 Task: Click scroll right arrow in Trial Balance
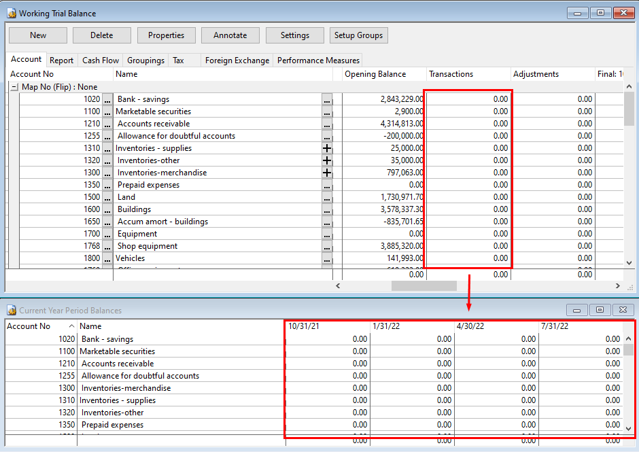click(618, 285)
